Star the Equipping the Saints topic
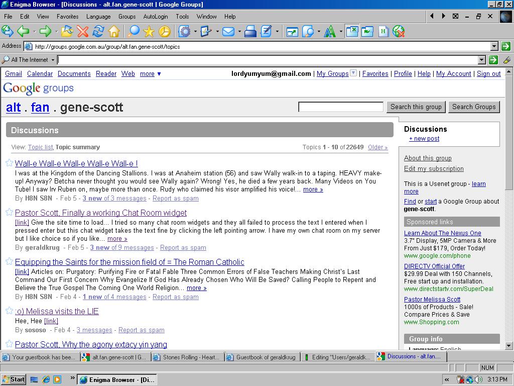The image size is (514, 386). click(9, 261)
